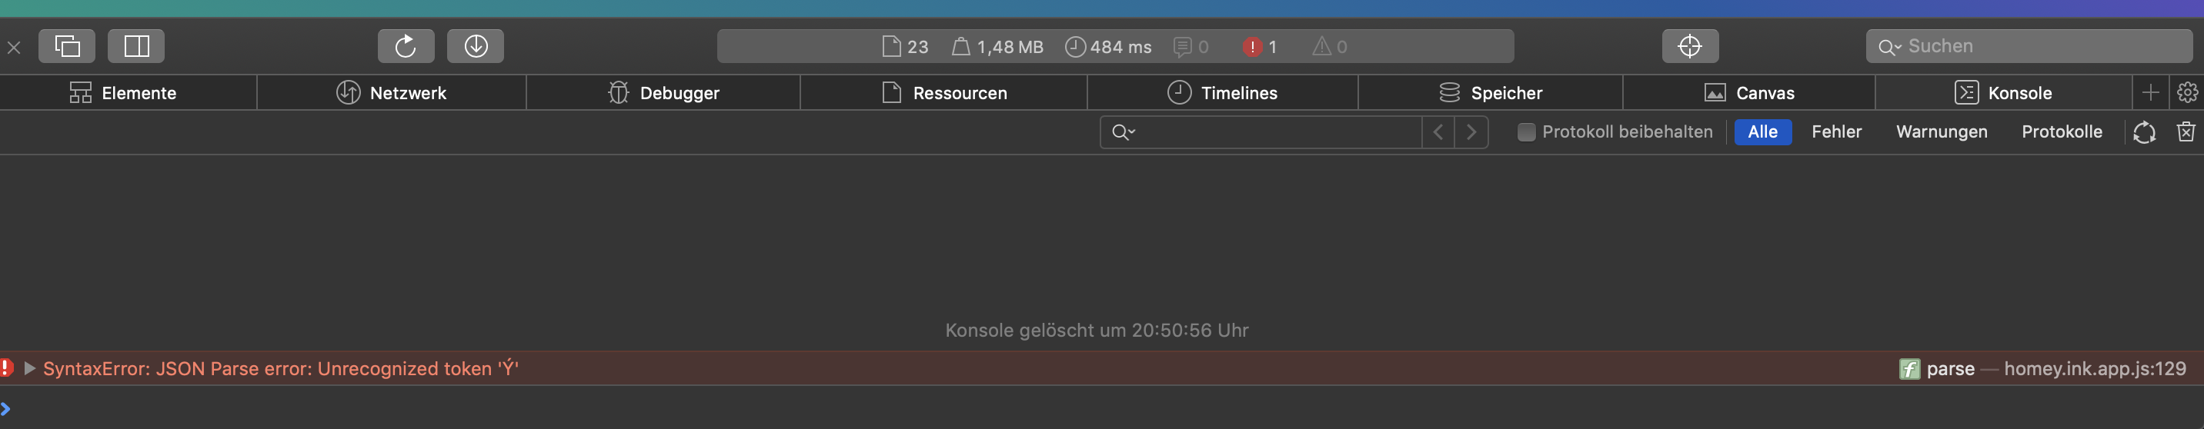Viewport: 2204px width, 429px height.
Task: Filter console by Warnungen
Action: [1942, 131]
